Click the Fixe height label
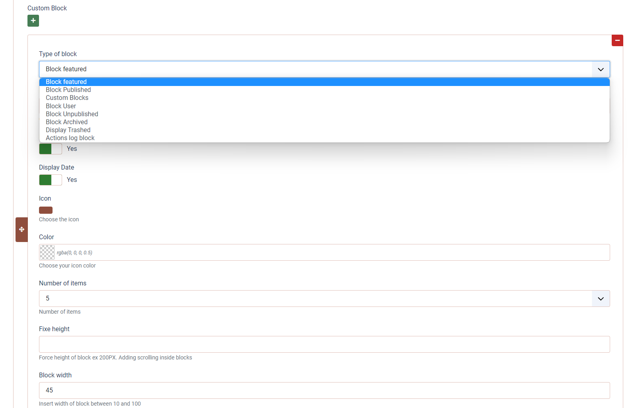 [54, 329]
